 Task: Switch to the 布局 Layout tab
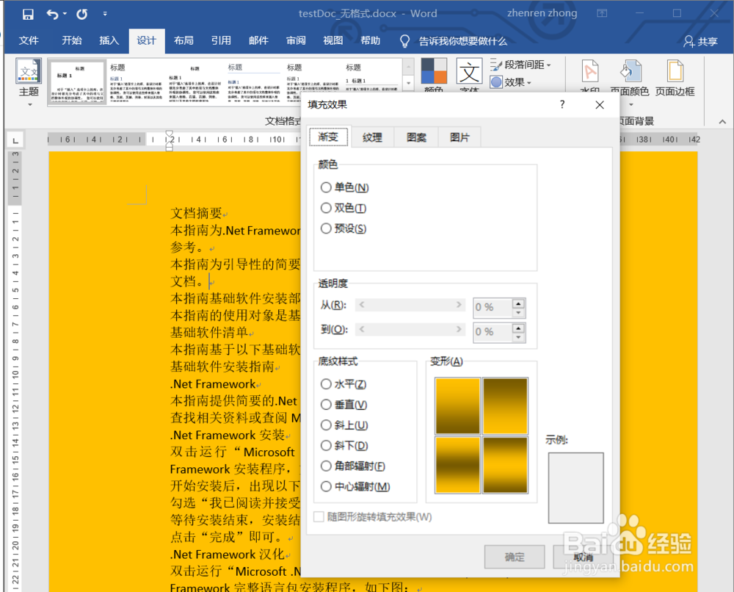pos(183,40)
